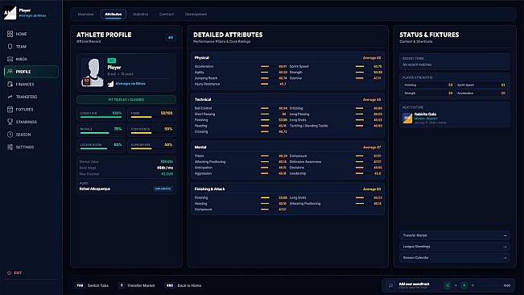Click the Finishing strength chip
Screen dimensions: 524x295
pyautogui.click(x=428, y=85)
